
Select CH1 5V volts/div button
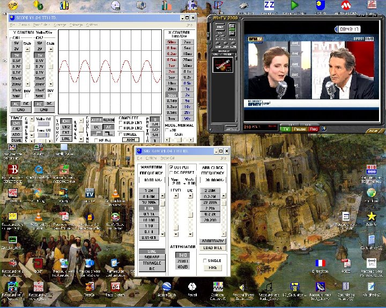point(16,43)
